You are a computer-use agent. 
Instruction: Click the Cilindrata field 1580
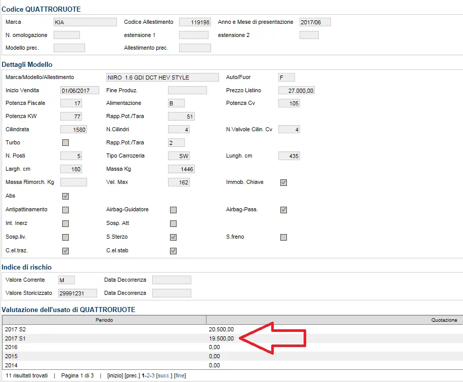click(73, 130)
